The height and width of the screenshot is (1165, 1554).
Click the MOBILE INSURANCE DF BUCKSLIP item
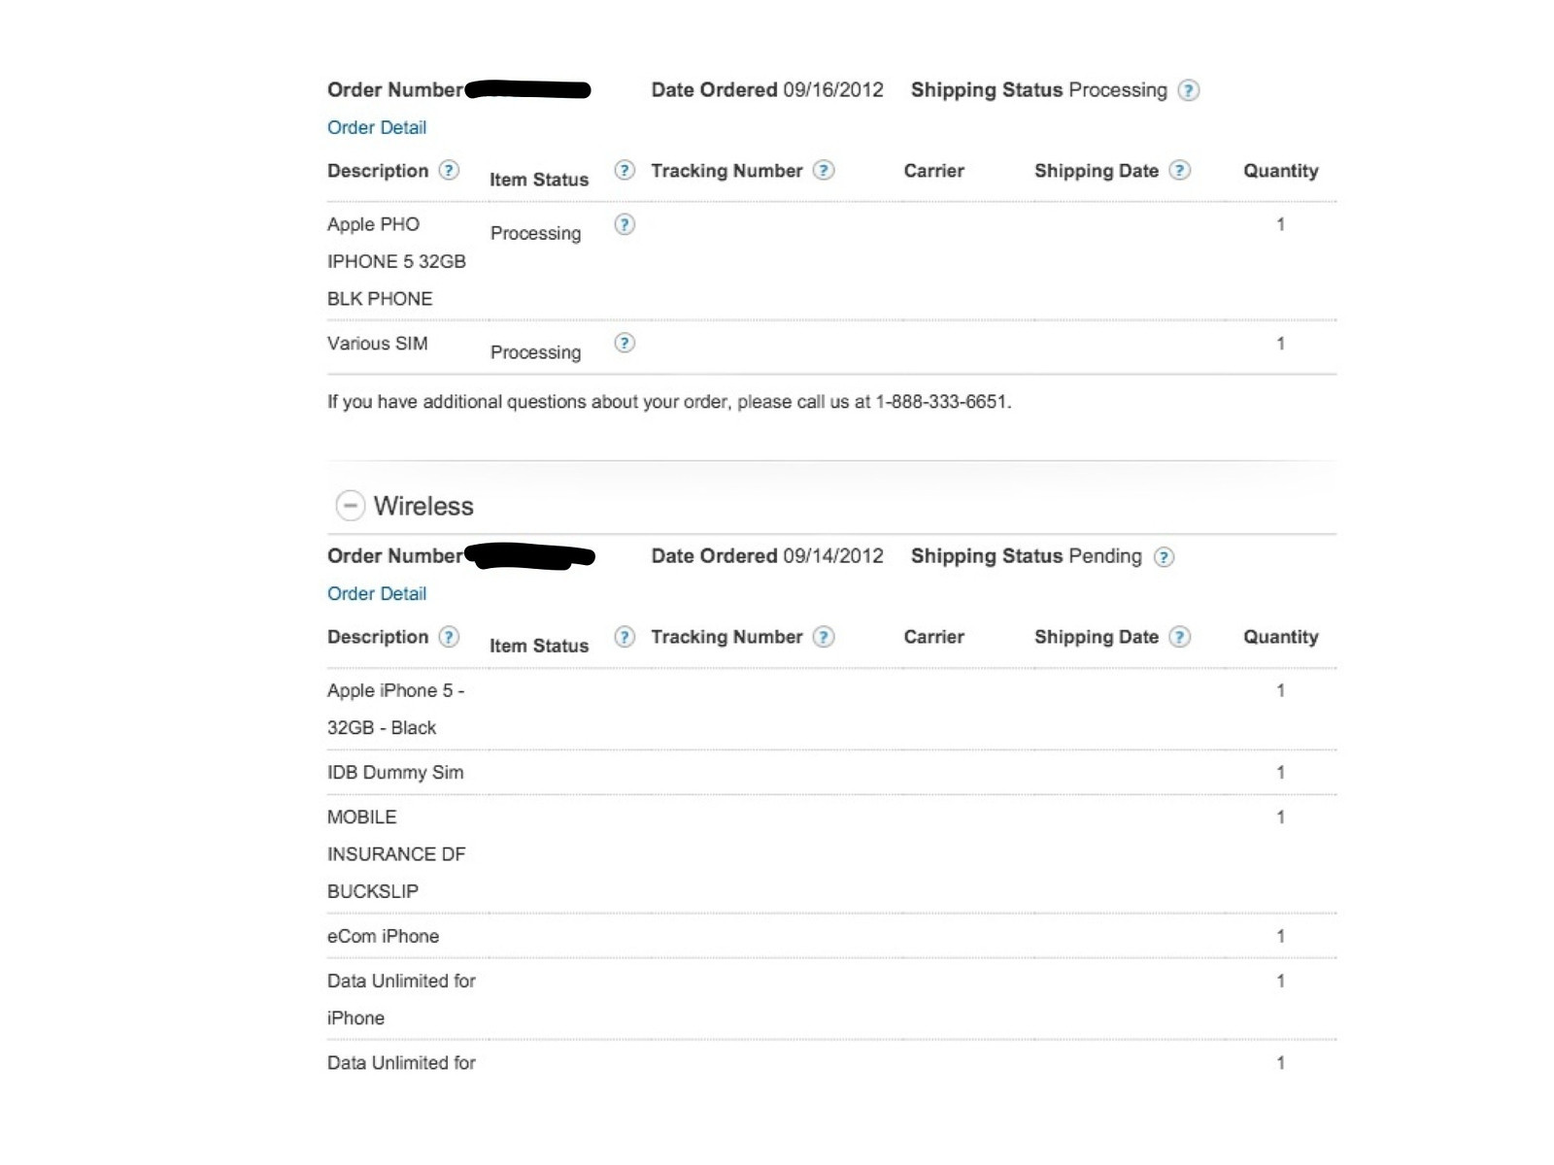[396, 853]
